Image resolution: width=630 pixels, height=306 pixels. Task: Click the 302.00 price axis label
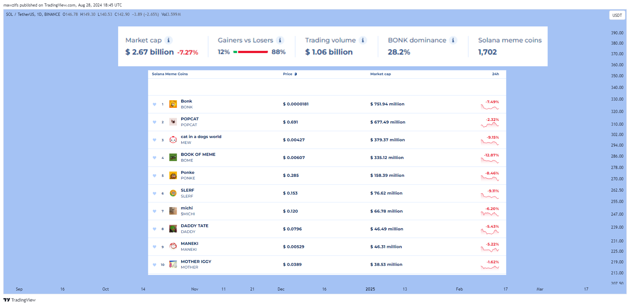point(617,135)
